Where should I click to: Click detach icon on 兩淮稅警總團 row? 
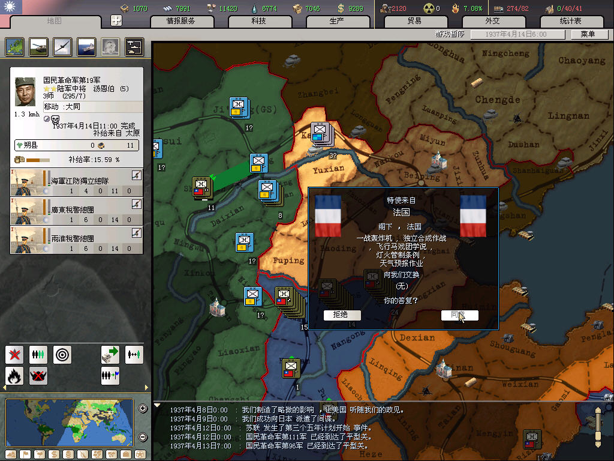coord(136,233)
